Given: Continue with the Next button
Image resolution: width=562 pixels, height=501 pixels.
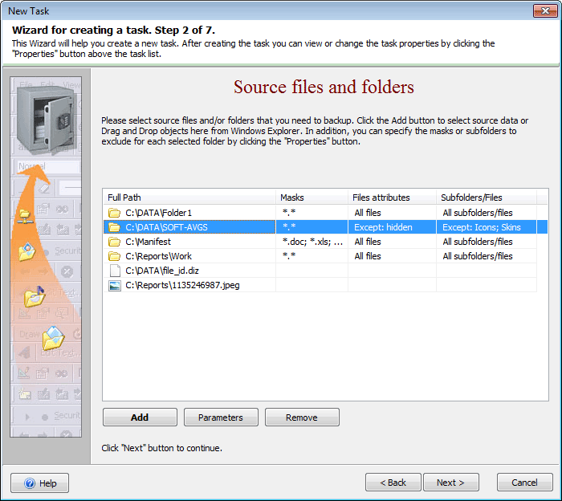Looking at the screenshot, I should coord(450,483).
